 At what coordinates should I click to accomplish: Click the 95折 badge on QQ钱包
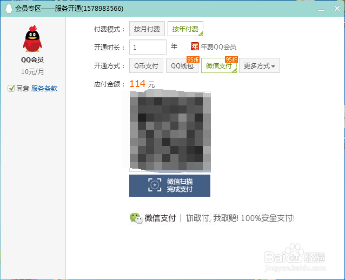click(x=193, y=59)
